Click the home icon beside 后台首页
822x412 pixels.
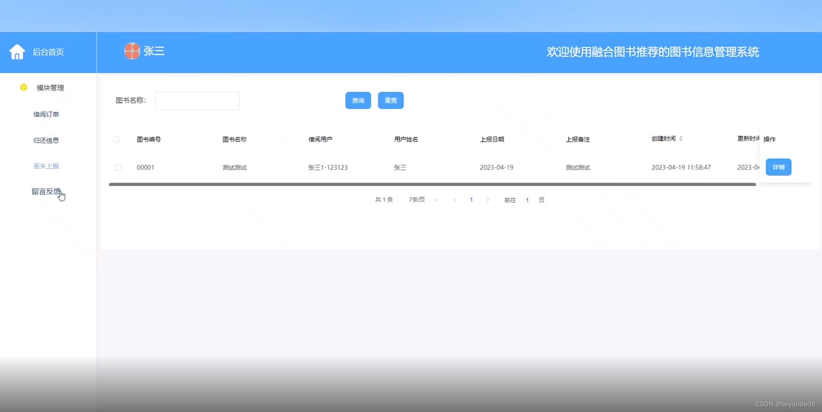click(x=17, y=51)
